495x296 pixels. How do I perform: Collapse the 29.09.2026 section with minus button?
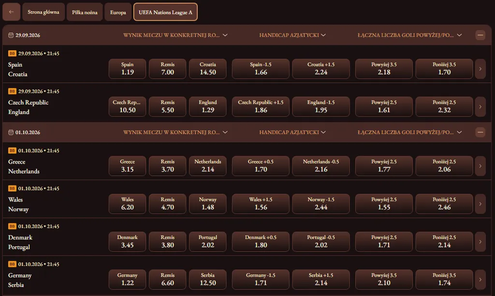coord(480,35)
